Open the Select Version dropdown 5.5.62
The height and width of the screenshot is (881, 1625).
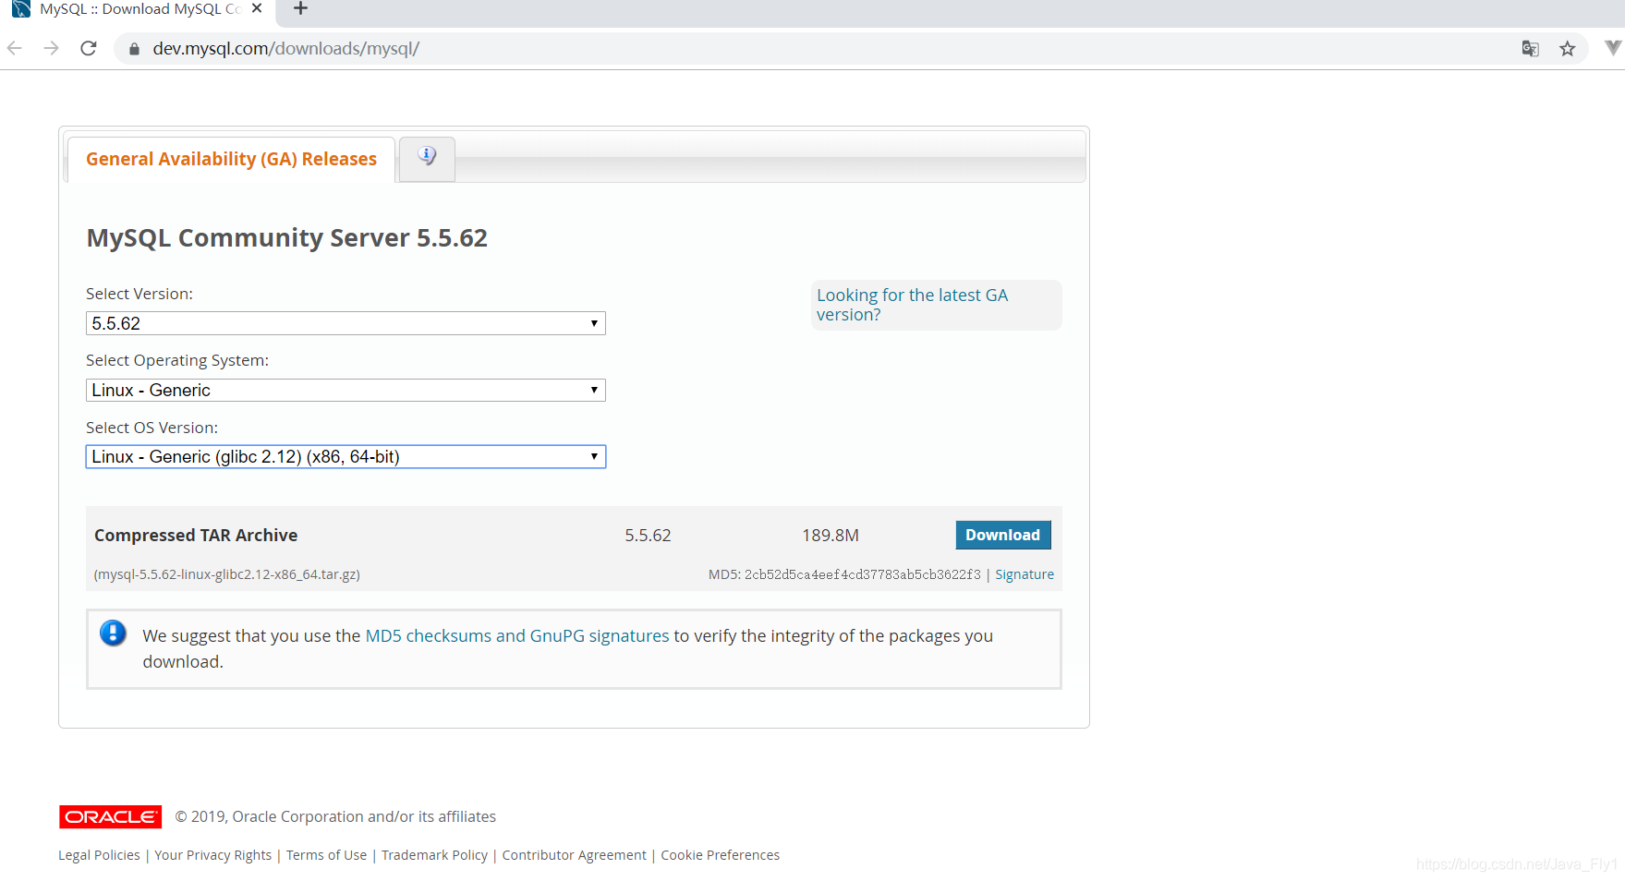pyautogui.click(x=346, y=323)
